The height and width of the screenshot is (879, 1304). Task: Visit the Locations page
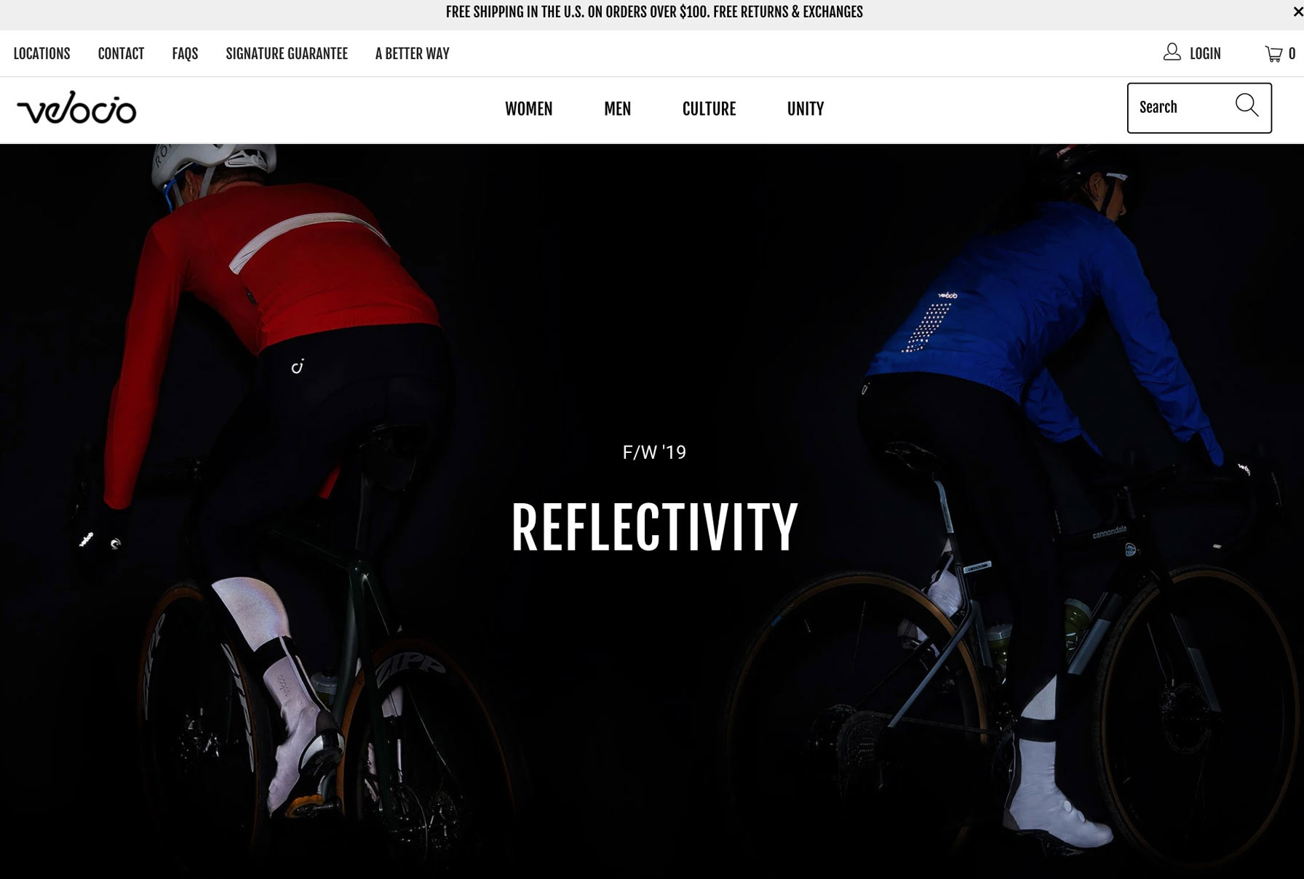(41, 54)
